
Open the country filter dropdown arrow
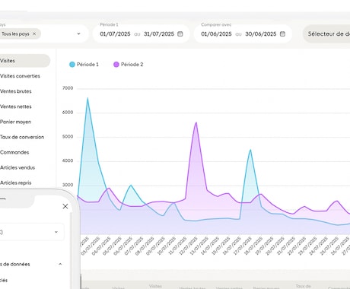pos(78,33)
